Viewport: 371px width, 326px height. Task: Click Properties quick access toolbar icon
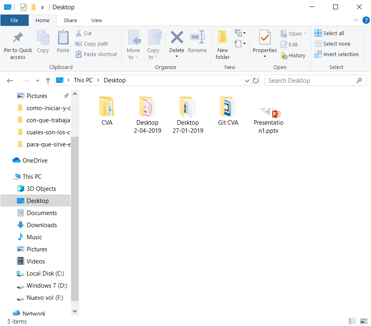[23, 7]
